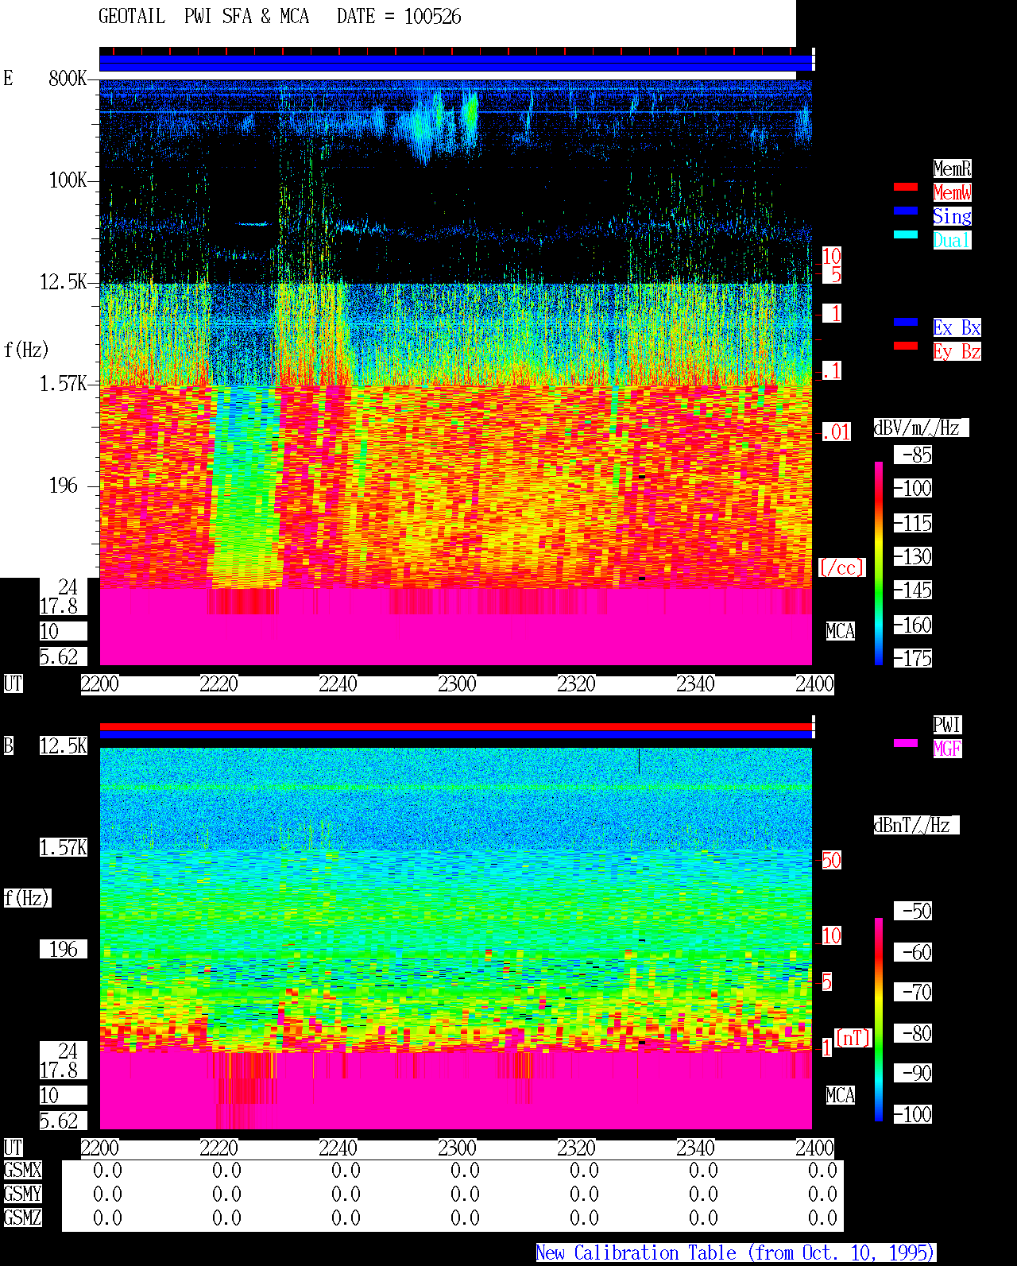Click the red bar above B spectrogram
Screen dimensions: 1017x1266
point(456,726)
